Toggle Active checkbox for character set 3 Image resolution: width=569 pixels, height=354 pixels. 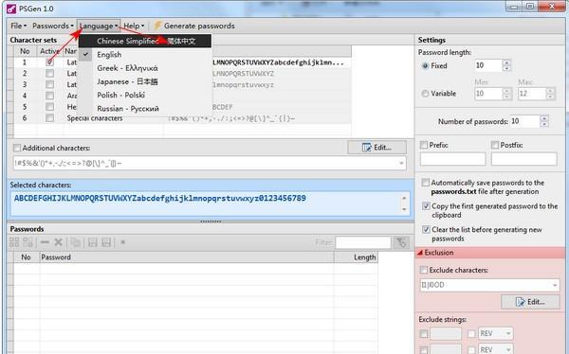pyautogui.click(x=49, y=84)
